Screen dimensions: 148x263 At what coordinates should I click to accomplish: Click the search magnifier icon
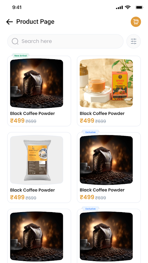(15, 41)
